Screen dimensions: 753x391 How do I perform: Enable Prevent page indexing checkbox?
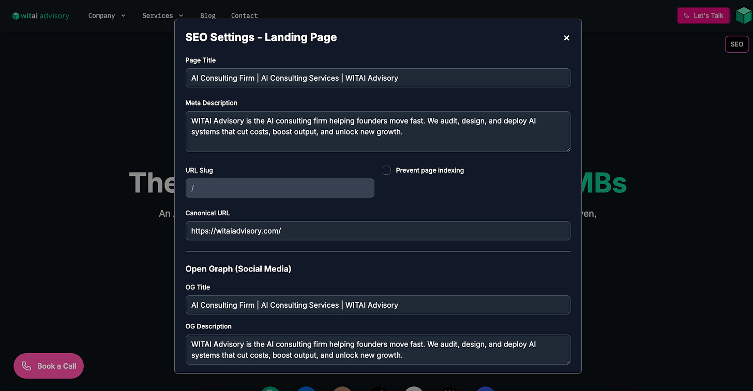point(386,170)
